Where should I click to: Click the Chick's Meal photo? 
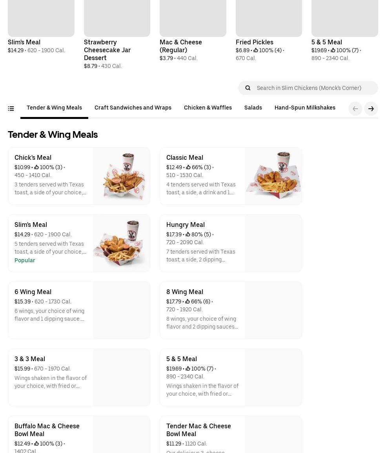point(121,176)
